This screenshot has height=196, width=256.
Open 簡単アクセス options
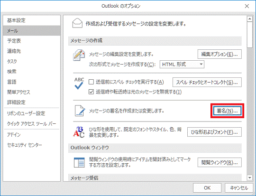click(32, 92)
